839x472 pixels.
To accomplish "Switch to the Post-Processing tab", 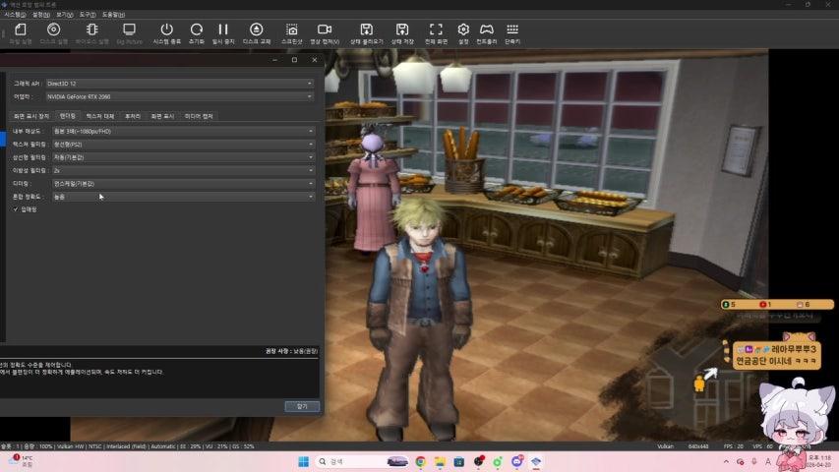I will [x=132, y=116].
